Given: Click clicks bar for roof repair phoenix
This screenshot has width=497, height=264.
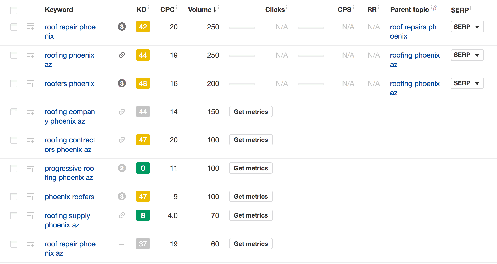Looking at the screenshot, I should (242, 27).
